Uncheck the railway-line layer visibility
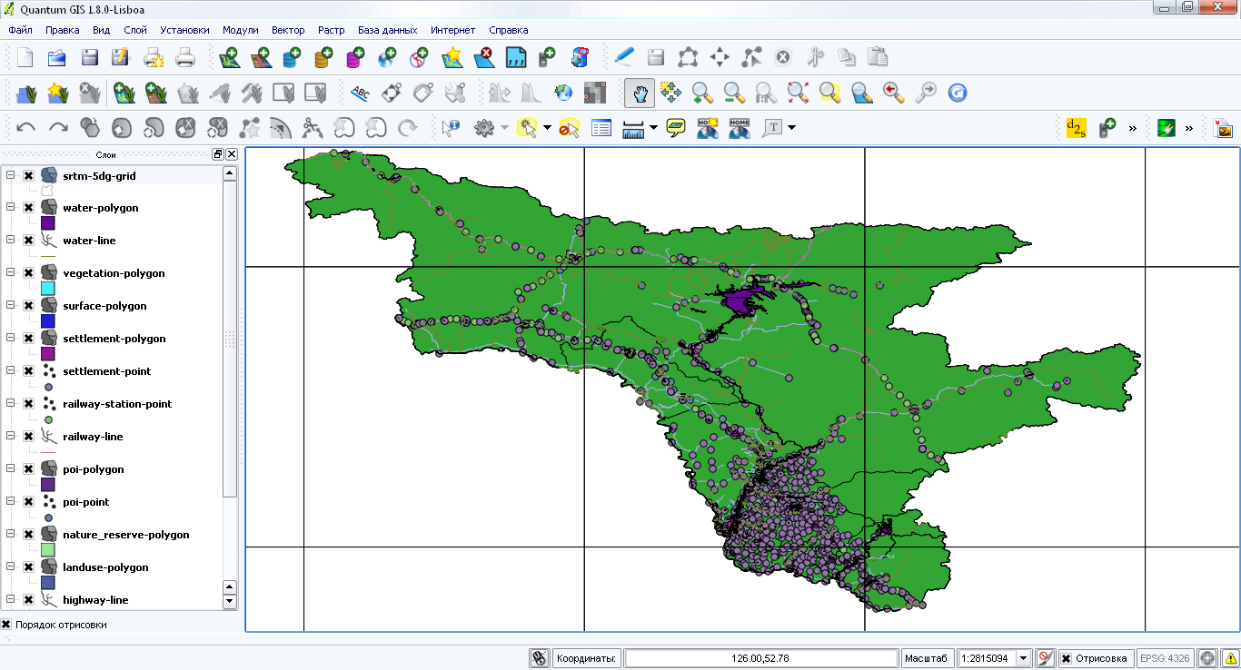The height and width of the screenshot is (670, 1241). (x=29, y=437)
